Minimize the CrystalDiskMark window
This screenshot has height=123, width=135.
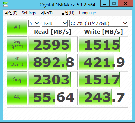tap(105, 4)
